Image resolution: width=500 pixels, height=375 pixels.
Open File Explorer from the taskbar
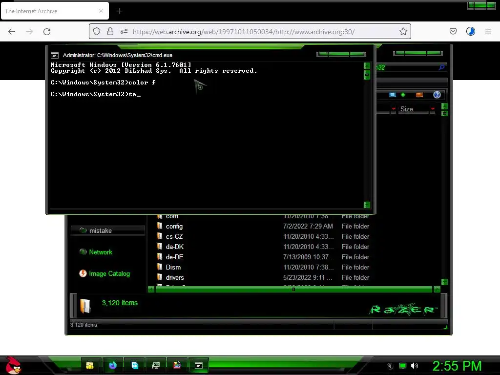90,365
